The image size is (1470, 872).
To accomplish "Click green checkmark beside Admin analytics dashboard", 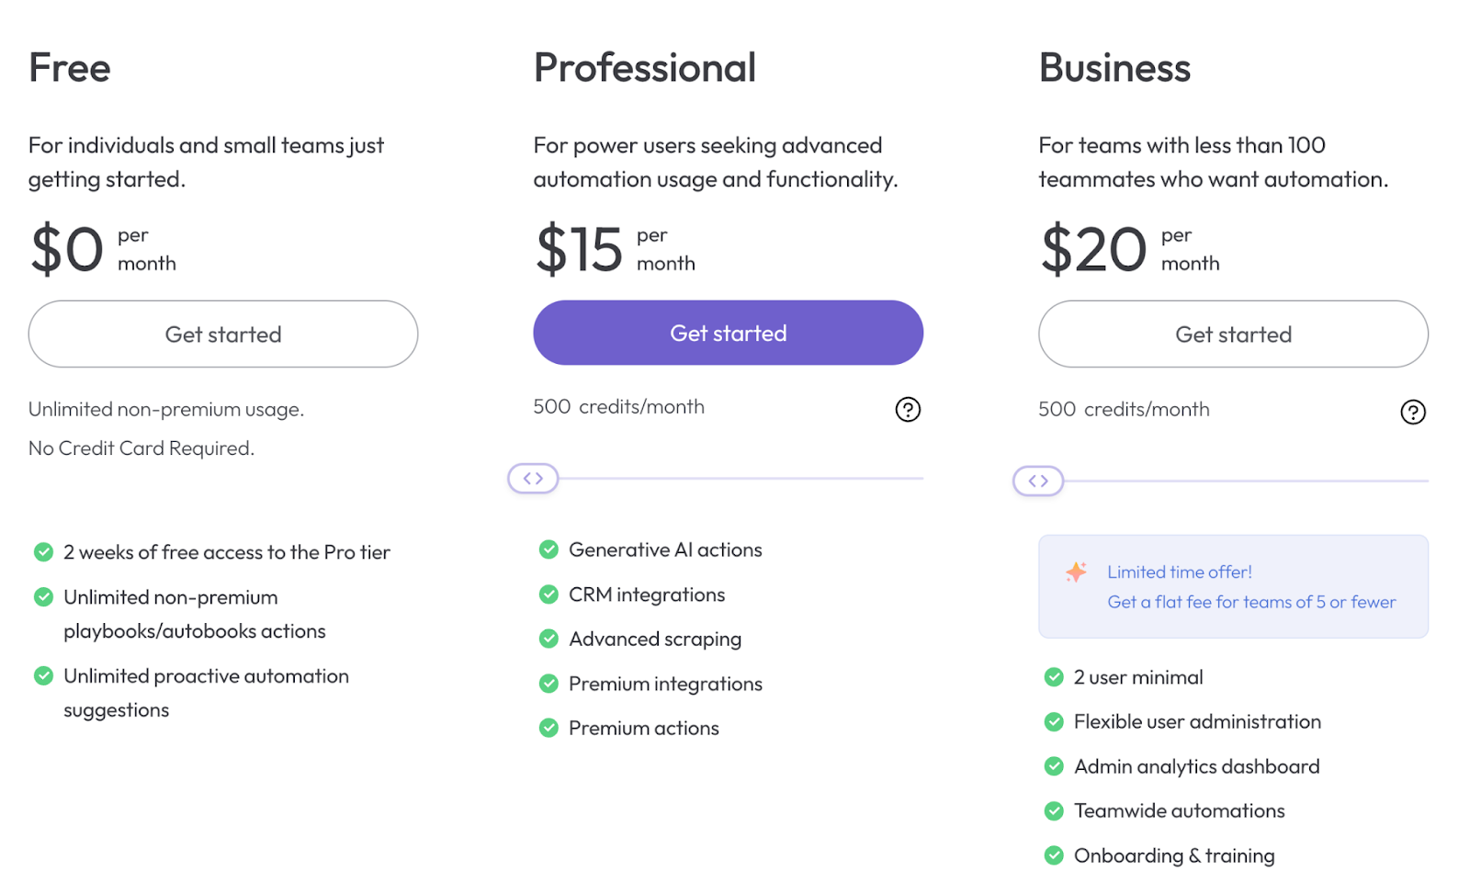I will click(1054, 766).
